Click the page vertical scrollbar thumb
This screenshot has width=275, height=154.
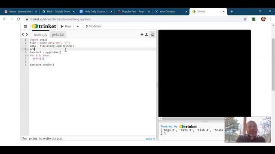pyautogui.click(x=273, y=64)
